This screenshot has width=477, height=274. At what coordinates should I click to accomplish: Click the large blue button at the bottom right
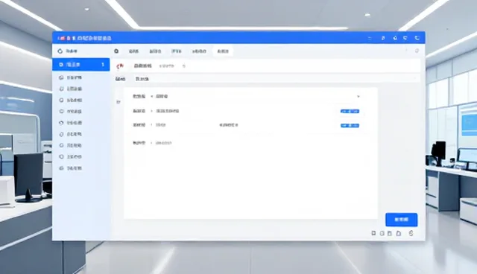click(401, 220)
